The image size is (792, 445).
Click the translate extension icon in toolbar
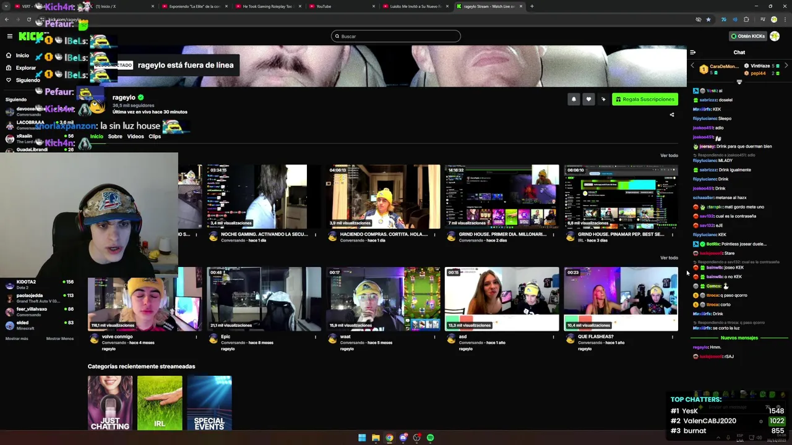(723, 20)
